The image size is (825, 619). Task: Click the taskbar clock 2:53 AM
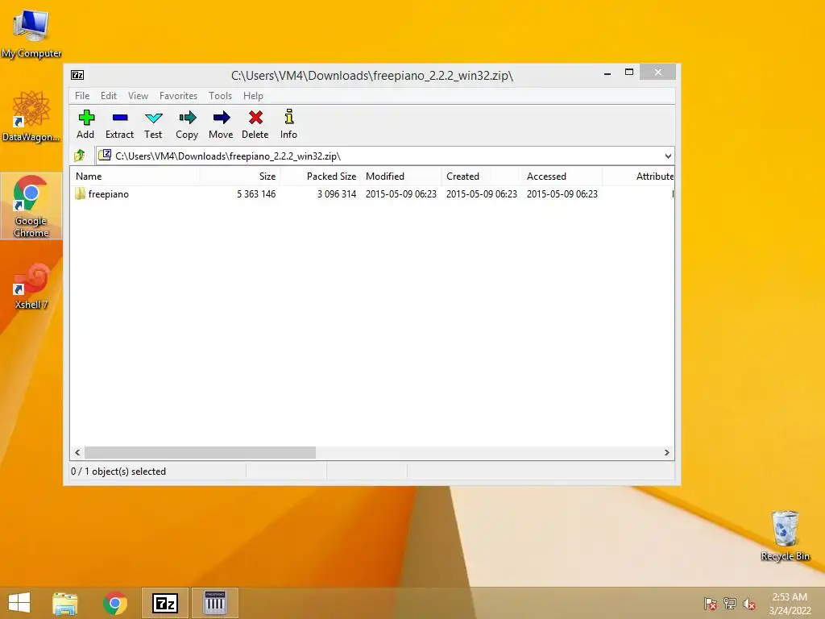(x=790, y=597)
